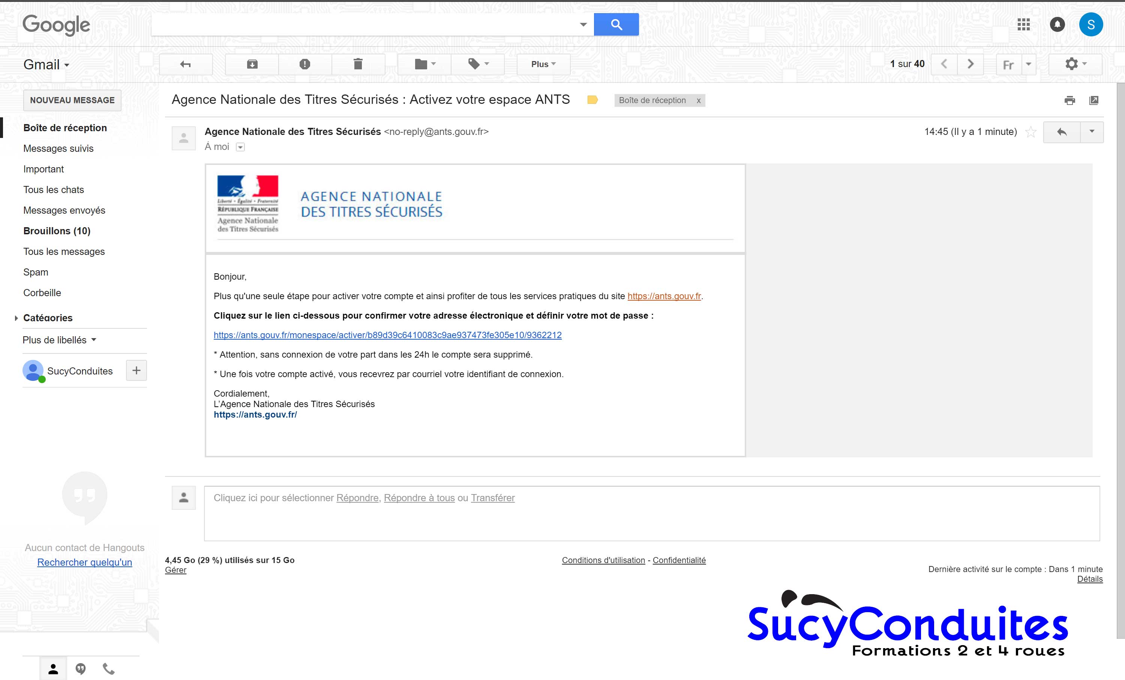Click the Google logo
The width and height of the screenshot is (1125, 680).
click(x=56, y=25)
